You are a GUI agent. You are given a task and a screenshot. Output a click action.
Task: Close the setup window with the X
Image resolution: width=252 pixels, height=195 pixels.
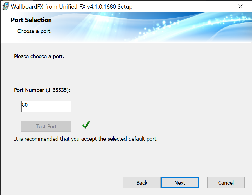tap(240, 6)
